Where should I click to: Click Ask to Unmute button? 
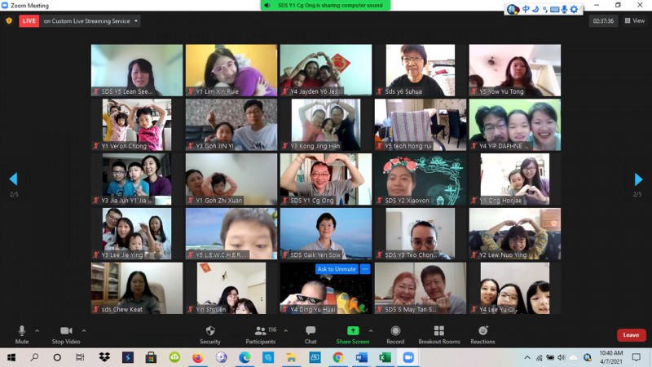pos(337,269)
